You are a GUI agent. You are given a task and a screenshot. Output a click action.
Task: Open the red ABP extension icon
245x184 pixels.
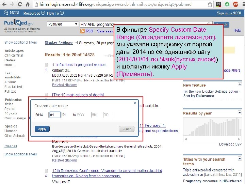235,4
